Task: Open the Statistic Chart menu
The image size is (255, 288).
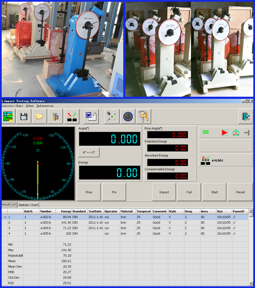Action: point(11,106)
